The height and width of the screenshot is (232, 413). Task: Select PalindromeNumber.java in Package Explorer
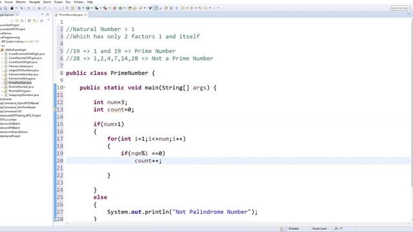click(23, 75)
